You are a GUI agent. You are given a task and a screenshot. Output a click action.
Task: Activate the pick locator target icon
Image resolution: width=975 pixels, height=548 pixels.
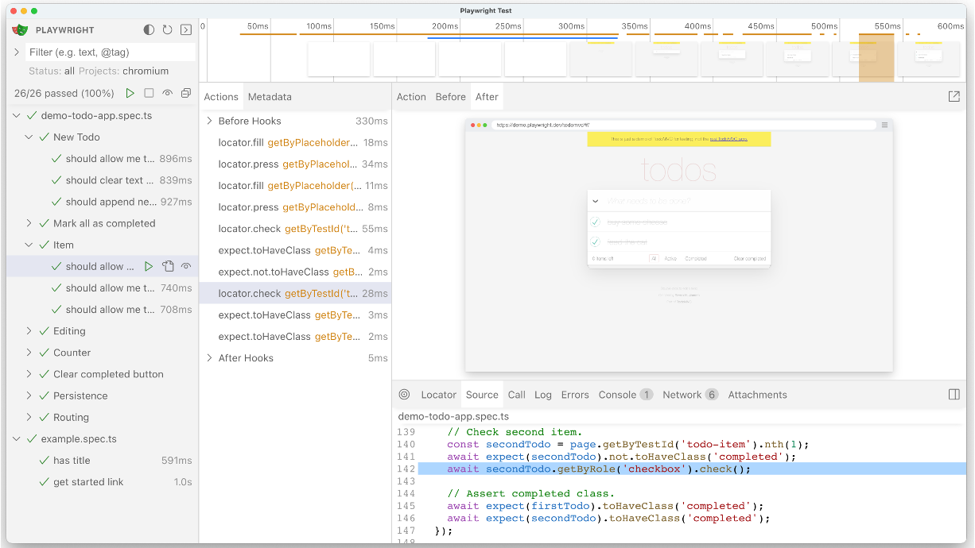coord(404,395)
